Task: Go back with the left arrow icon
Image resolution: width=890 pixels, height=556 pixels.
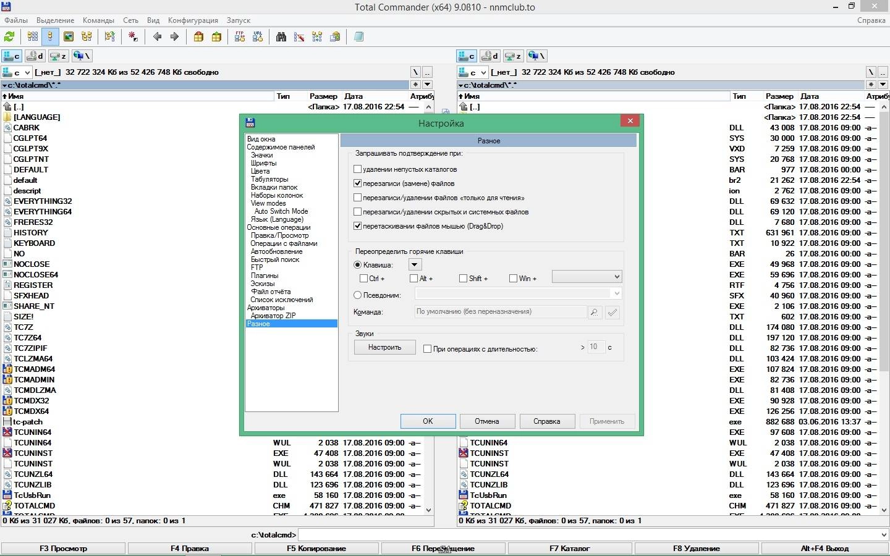Action: click(x=157, y=37)
